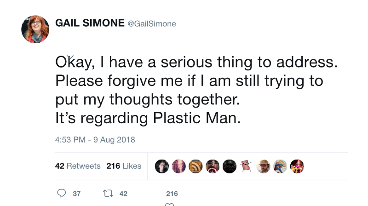This screenshot has height=206, width=368.
Task: Open the 4:53 PM - 9 Aug 2018 timestamp
Action: (x=95, y=140)
